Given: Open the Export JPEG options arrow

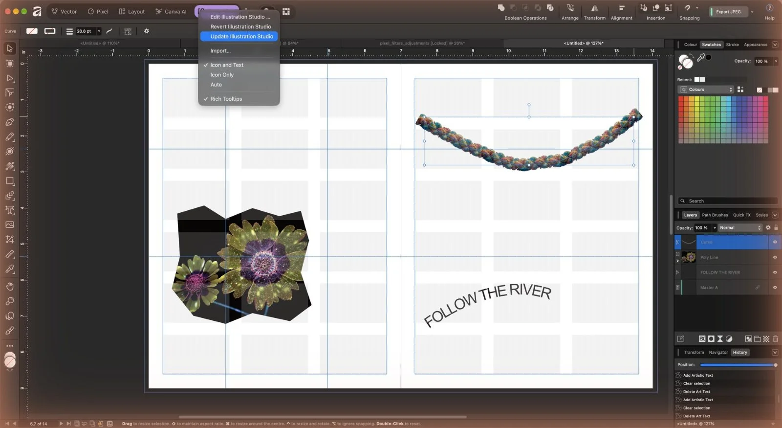Looking at the screenshot, I should point(752,11).
